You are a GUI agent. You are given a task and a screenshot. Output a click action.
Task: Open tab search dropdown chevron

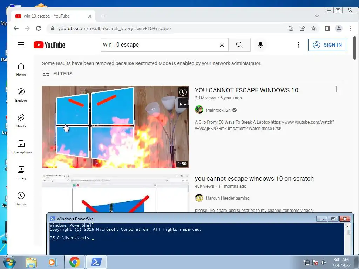point(317,16)
